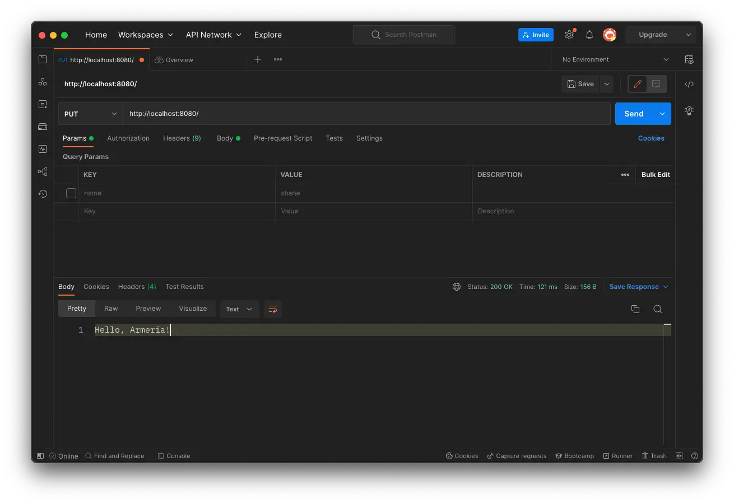Switch to the comment mode icon
This screenshot has width=734, height=504.
coord(656,84)
